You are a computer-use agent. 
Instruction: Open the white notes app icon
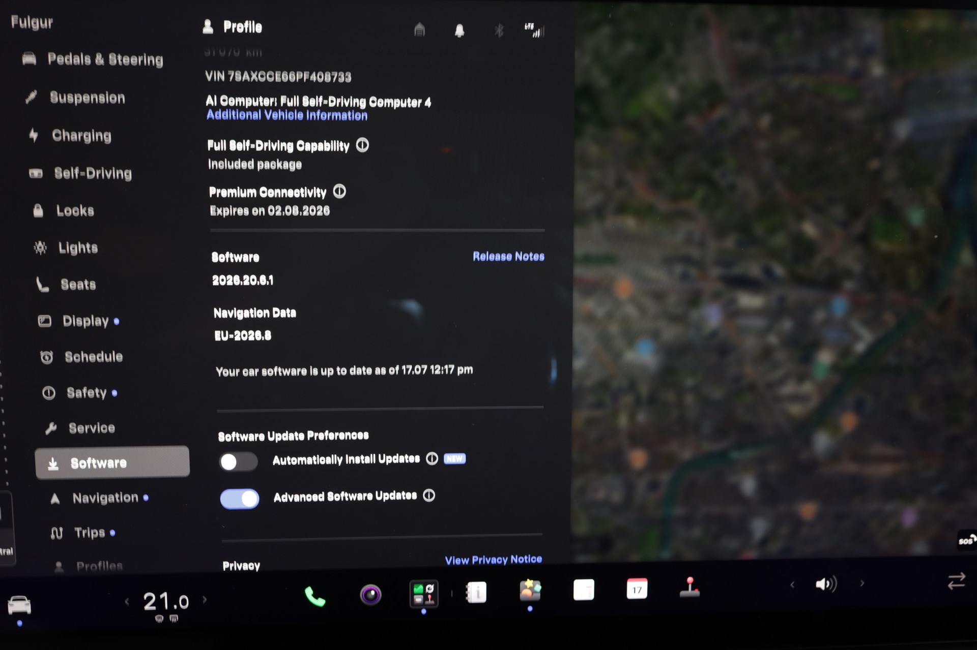(584, 590)
